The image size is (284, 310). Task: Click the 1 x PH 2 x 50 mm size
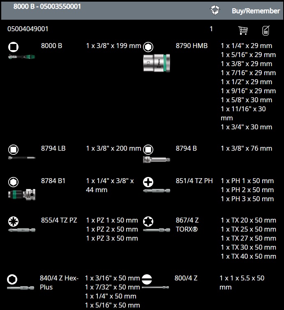247,190
